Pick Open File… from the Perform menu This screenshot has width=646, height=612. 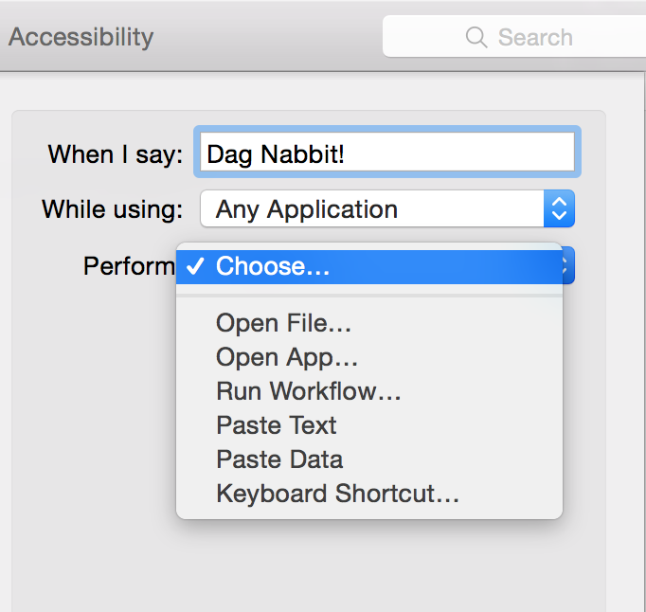click(x=283, y=323)
